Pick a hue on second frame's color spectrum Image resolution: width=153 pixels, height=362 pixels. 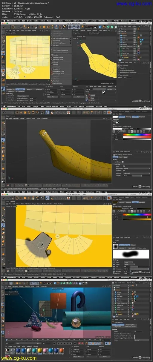pos(137,135)
